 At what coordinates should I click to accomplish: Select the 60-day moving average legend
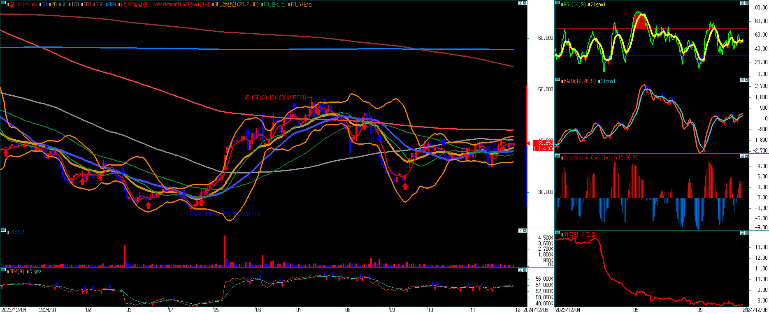point(63,4)
